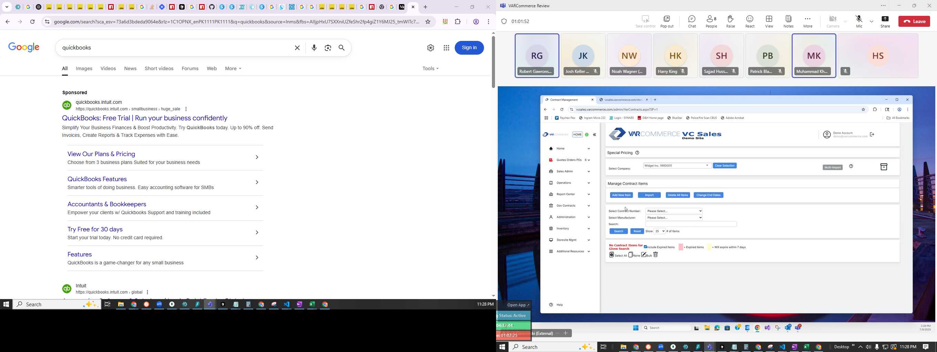Click Sign in on Google
The image size is (937, 352).
[469, 48]
